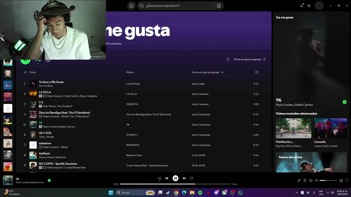Screen dimensions: 351x197
Task: Pause playback in the player bar
Action: click(x=175, y=178)
